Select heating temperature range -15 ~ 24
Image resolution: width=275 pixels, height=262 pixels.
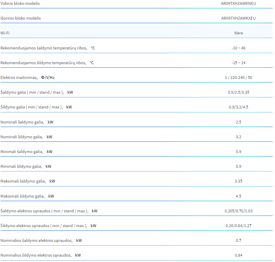pos(238,63)
